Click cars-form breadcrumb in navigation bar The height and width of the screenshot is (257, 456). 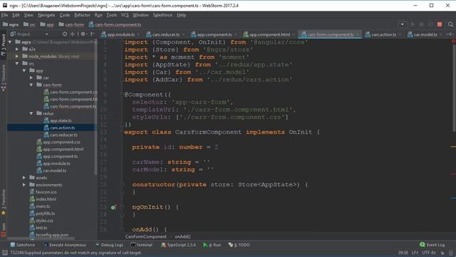click(71, 25)
